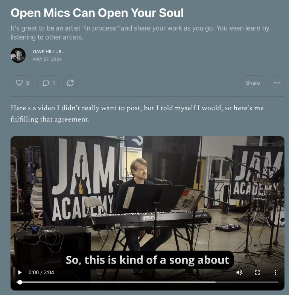The height and width of the screenshot is (295, 289).
Task: Click the Share button
Action: coord(253,83)
